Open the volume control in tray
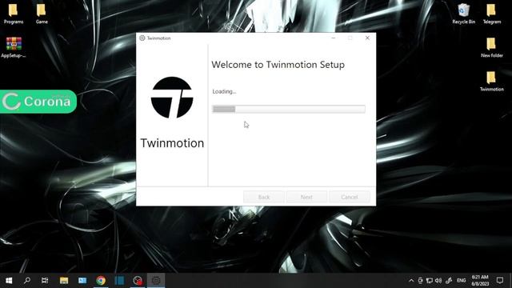This screenshot has width=512, height=288. [x=438, y=281]
